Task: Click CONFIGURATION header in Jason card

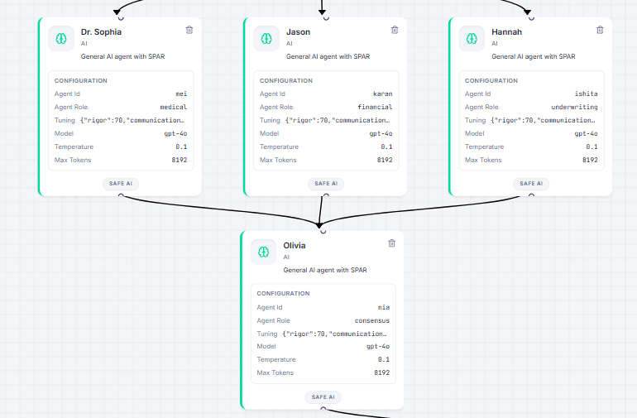Action: pyautogui.click(x=286, y=81)
